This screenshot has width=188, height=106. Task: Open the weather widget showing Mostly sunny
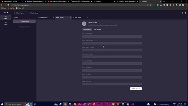(x=161, y=104)
